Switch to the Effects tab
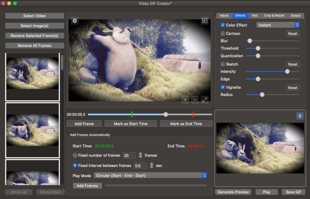This screenshot has height=199, width=310. (240, 16)
